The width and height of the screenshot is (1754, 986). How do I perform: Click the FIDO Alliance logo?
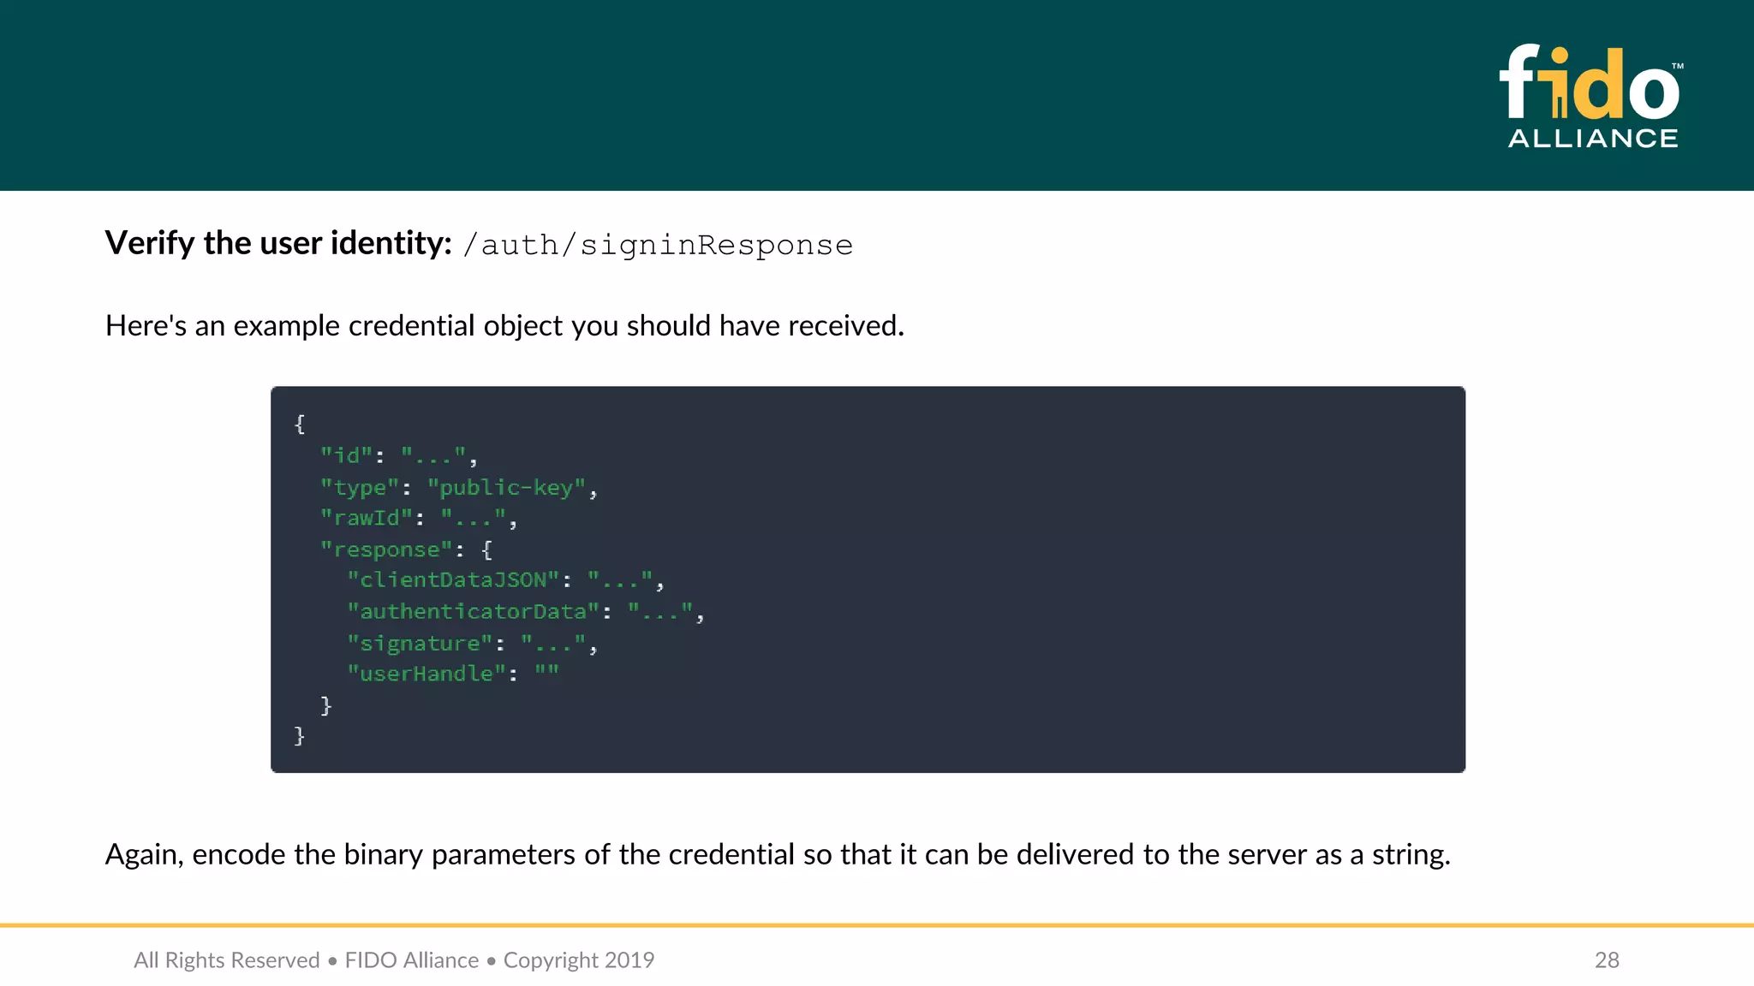(x=1591, y=97)
